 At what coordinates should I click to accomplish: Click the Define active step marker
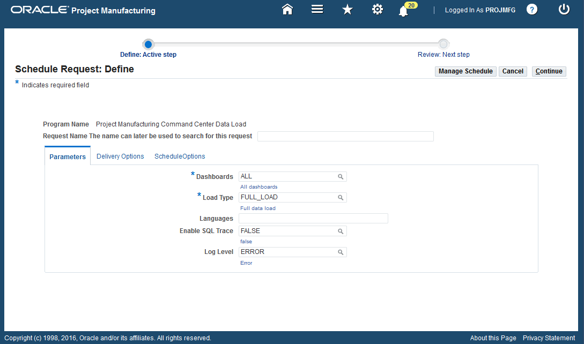(148, 44)
